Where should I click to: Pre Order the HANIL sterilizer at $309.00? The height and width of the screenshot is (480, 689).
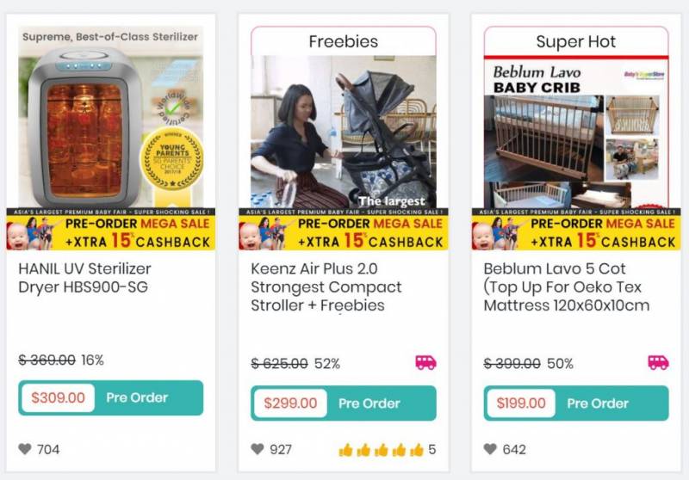coord(110,397)
